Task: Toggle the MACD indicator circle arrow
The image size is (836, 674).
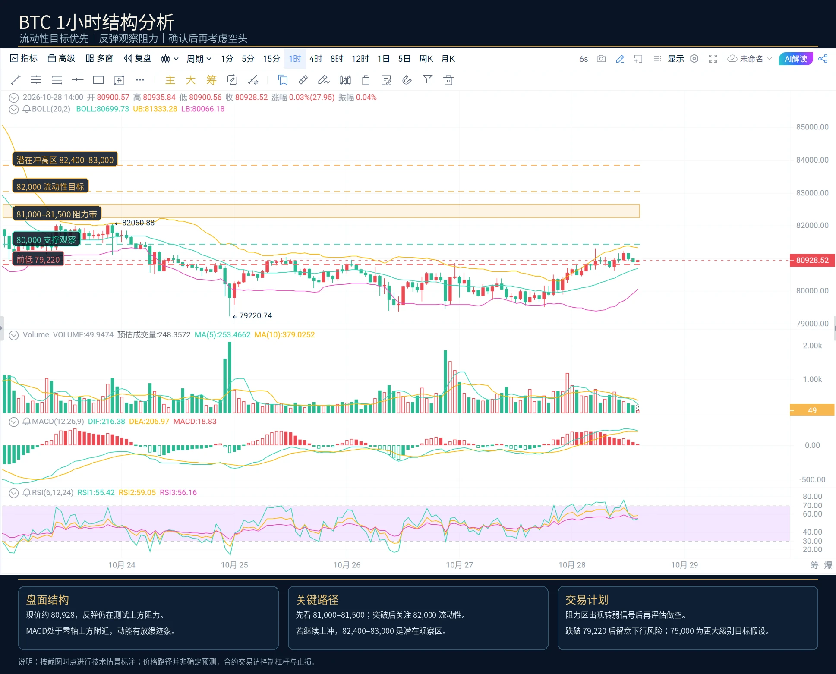Action: pos(14,422)
